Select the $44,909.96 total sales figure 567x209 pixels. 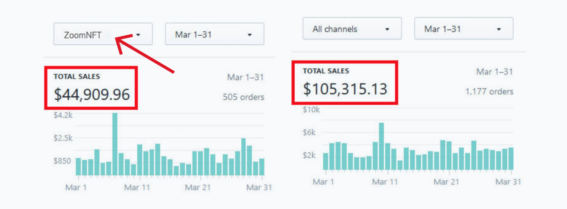click(x=92, y=94)
